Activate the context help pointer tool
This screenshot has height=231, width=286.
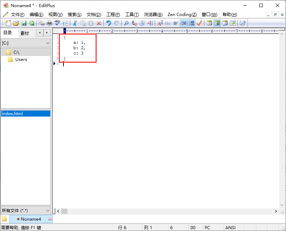click(x=242, y=23)
